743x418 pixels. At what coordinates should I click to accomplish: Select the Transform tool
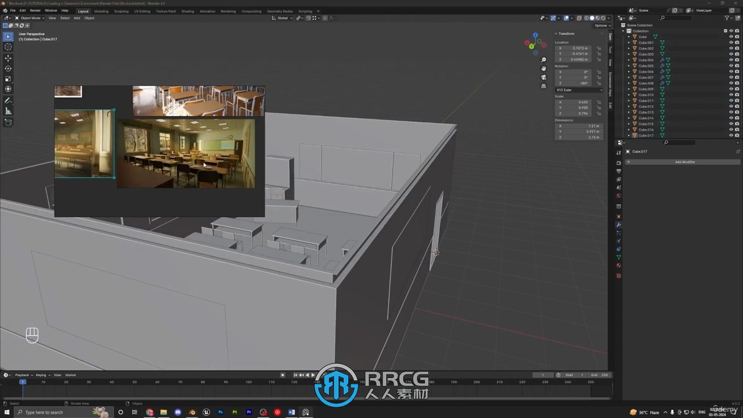(8, 89)
